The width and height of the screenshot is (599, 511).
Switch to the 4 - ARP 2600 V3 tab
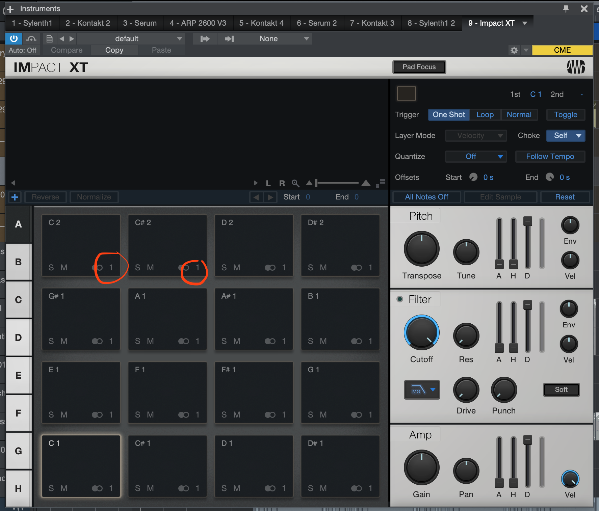pos(198,23)
